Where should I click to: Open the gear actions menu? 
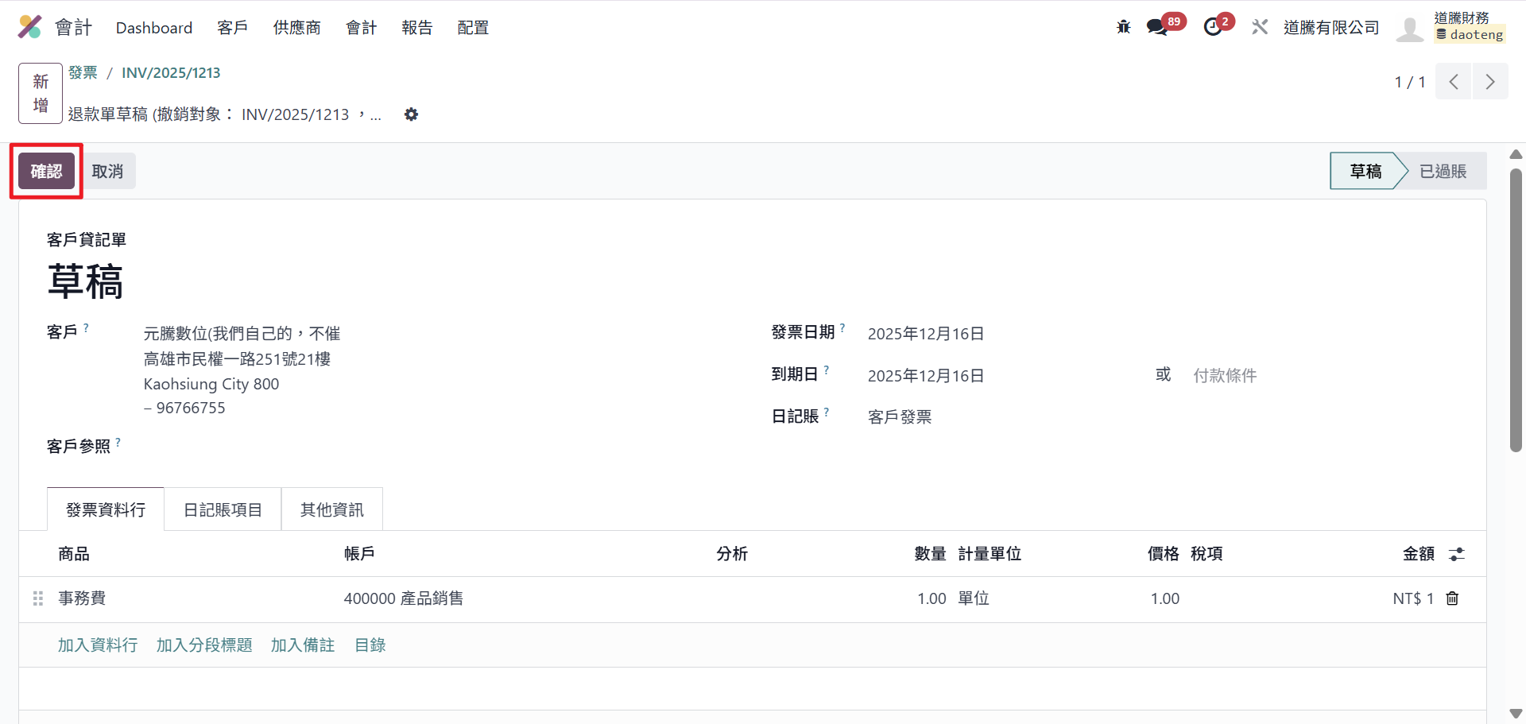coord(411,114)
